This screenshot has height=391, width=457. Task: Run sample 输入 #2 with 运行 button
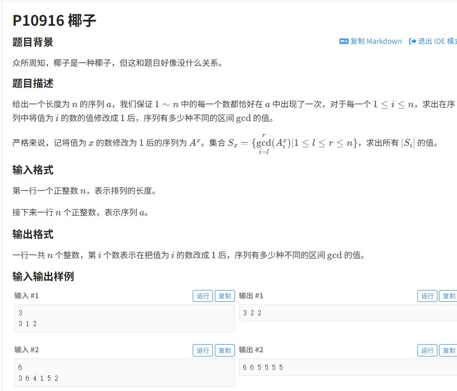[202, 350]
